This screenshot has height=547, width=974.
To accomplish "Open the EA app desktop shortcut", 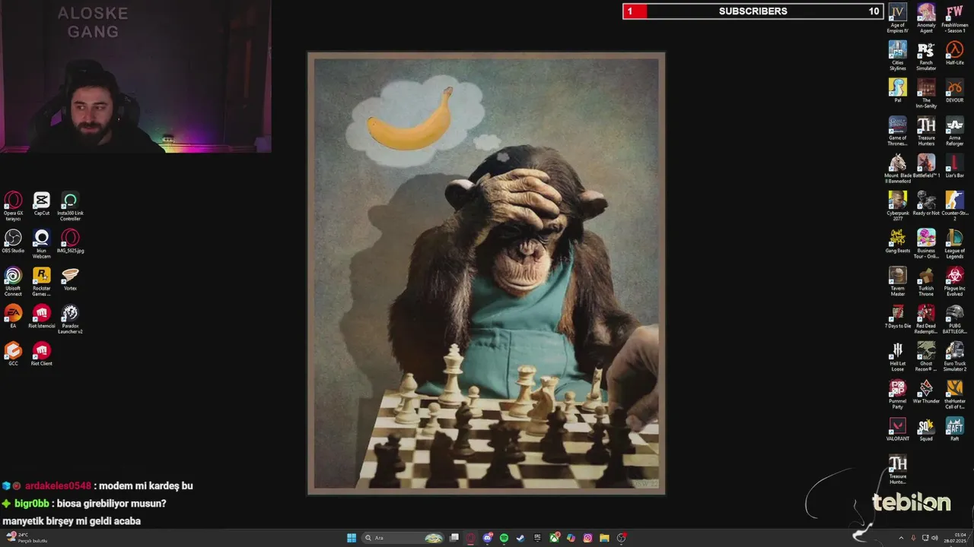I will 13,315.
